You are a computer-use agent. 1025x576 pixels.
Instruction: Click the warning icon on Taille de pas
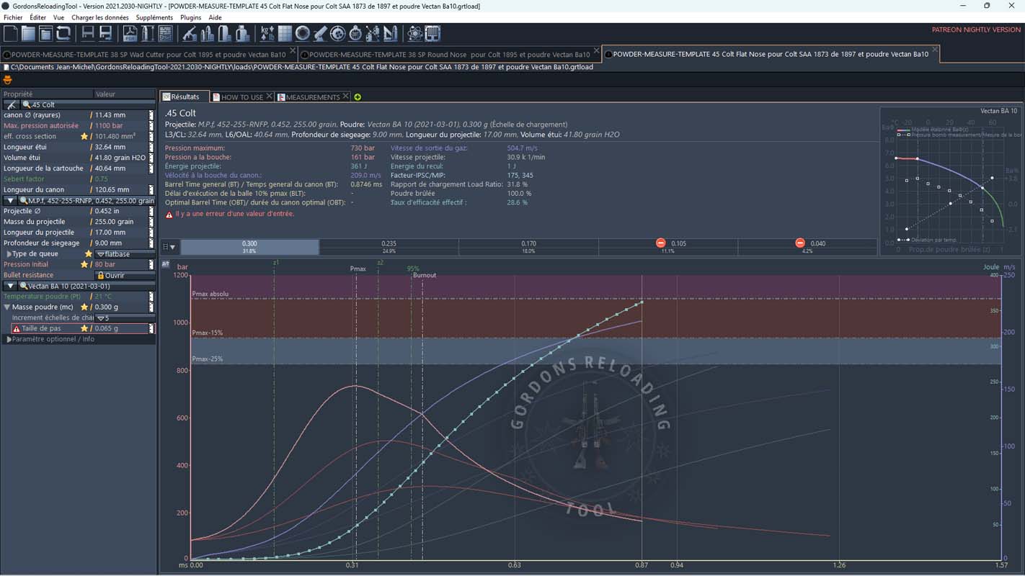[17, 328]
